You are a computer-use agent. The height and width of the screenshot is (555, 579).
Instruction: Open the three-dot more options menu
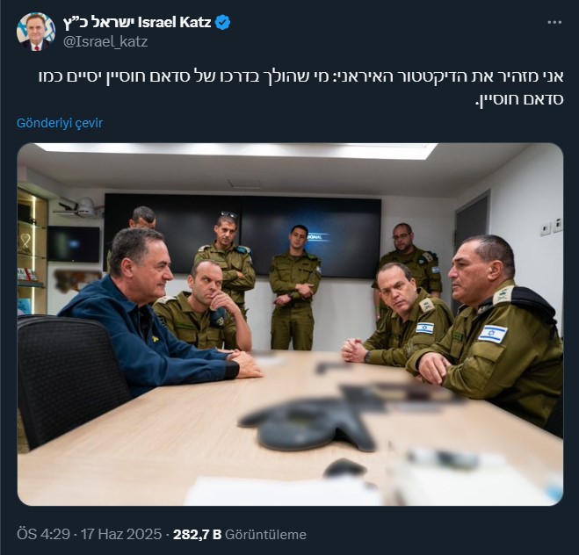point(554,23)
